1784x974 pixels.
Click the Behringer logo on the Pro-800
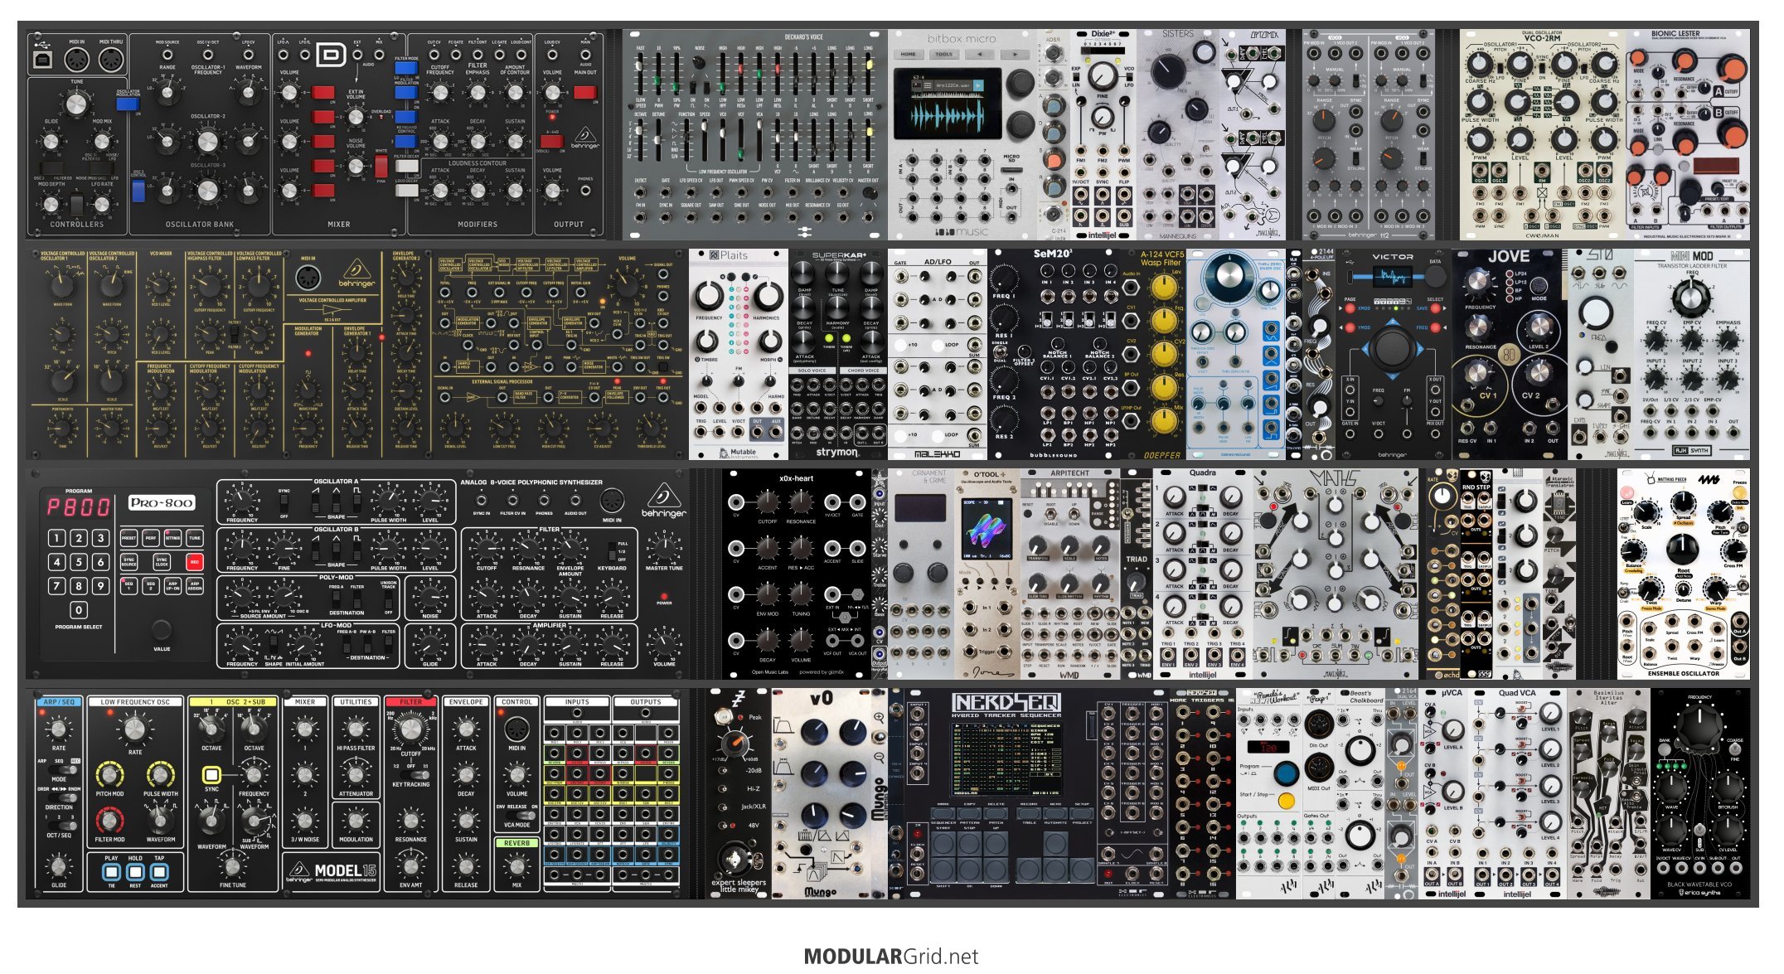pos(663,501)
